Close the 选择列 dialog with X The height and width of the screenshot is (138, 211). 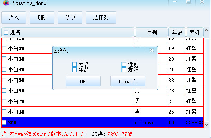[x=151, y=50]
